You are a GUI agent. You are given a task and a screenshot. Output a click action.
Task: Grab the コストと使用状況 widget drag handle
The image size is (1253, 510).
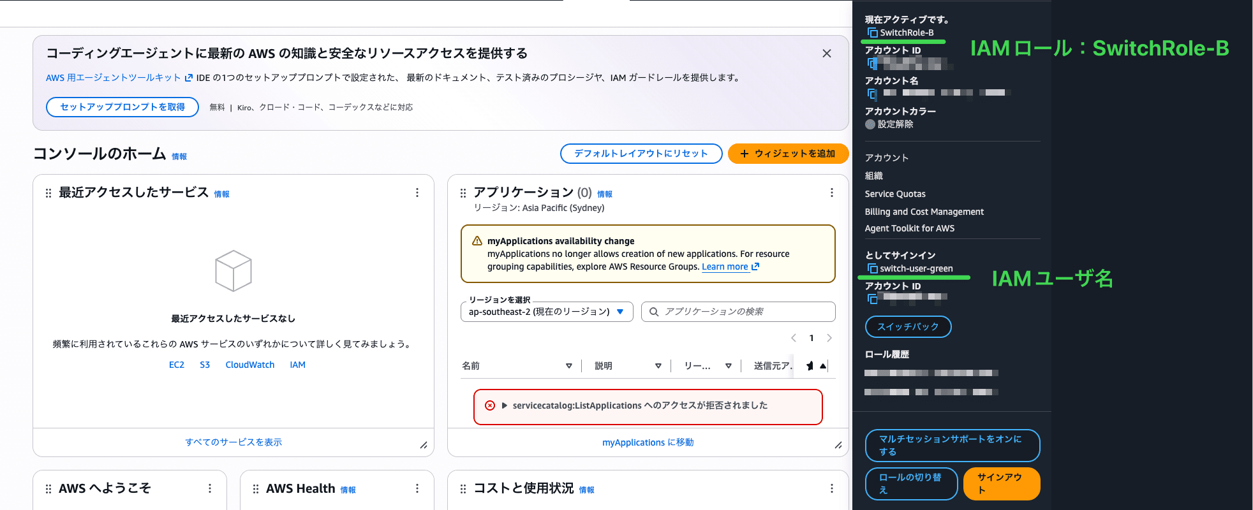click(463, 488)
